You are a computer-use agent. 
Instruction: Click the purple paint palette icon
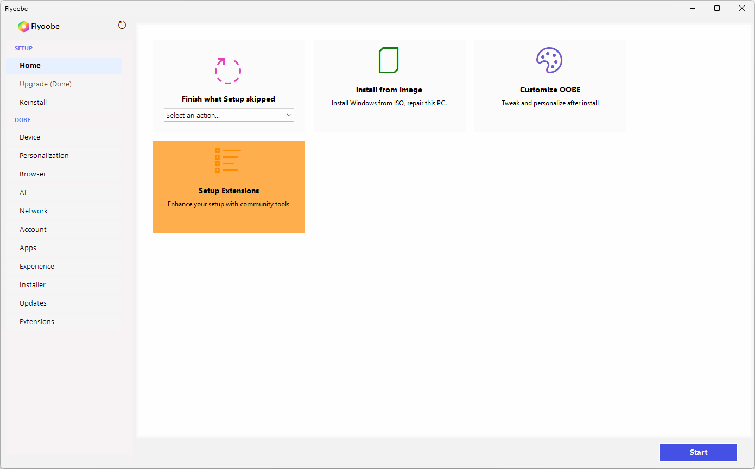pos(549,60)
